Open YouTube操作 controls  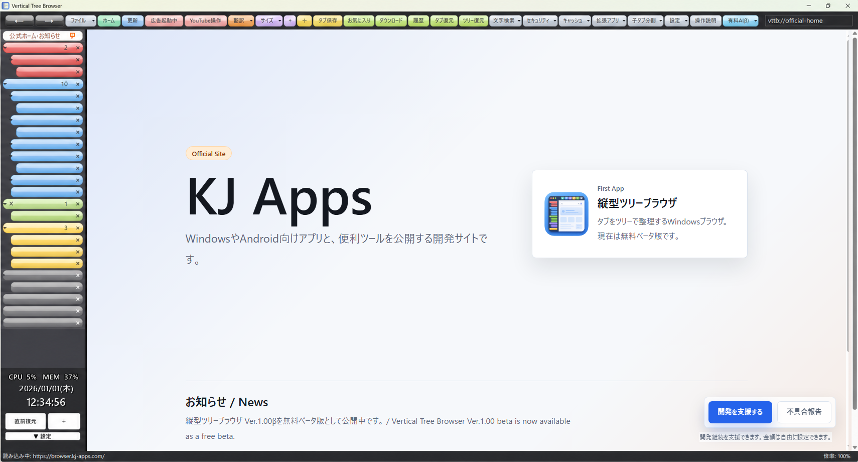coord(205,21)
